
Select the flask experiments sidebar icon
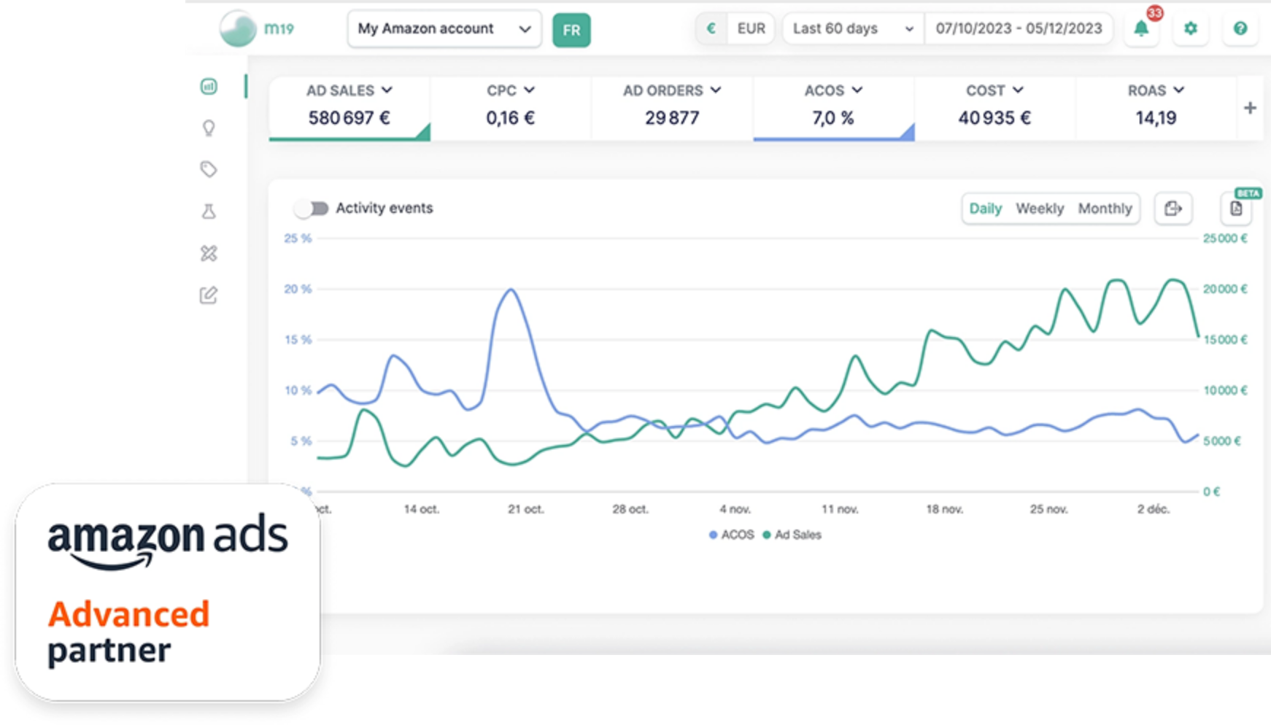click(209, 212)
